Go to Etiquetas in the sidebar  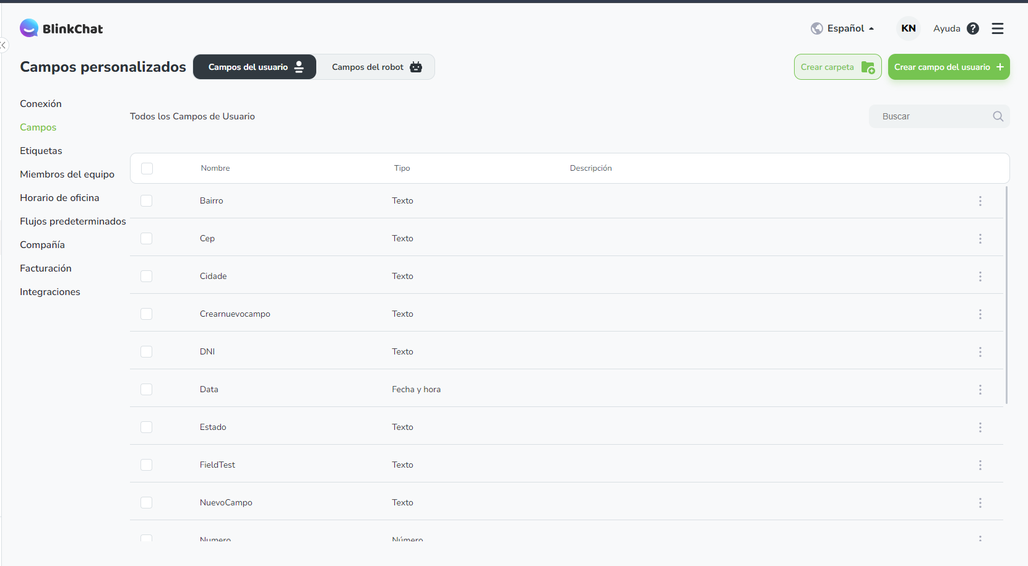point(41,151)
